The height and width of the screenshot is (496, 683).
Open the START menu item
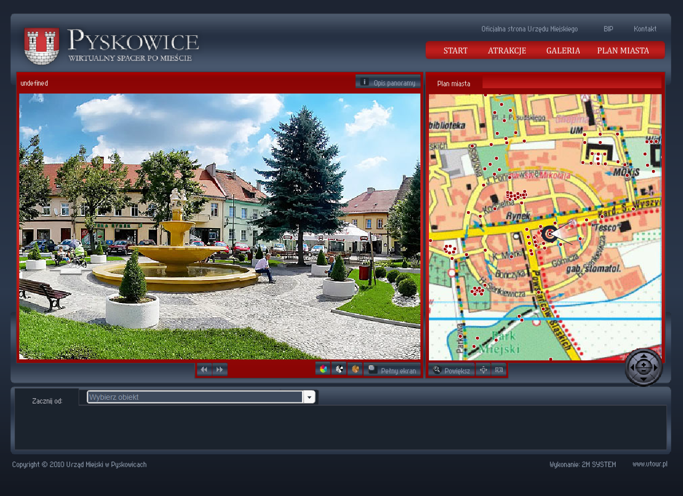455,50
